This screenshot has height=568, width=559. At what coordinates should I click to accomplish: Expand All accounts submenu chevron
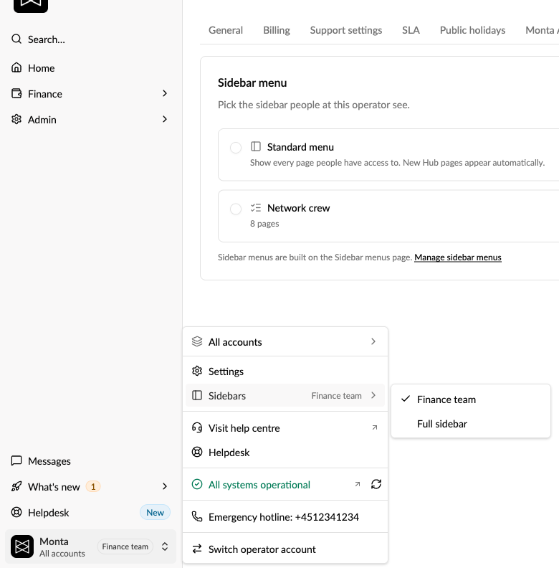pyautogui.click(x=373, y=341)
